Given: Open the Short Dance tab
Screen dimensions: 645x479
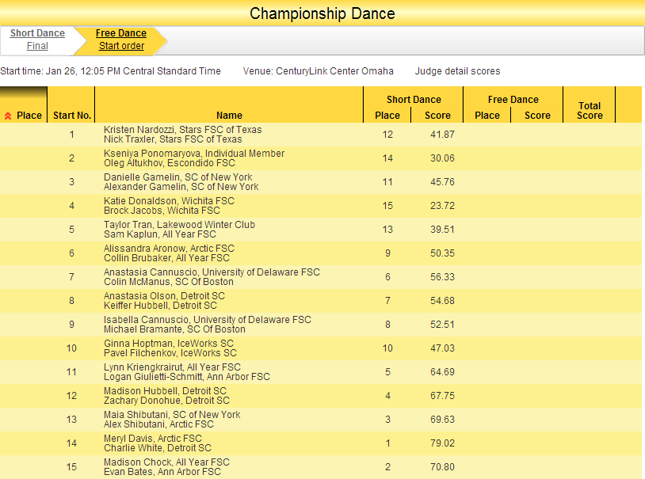Looking at the screenshot, I should click(x=37, y=33).
